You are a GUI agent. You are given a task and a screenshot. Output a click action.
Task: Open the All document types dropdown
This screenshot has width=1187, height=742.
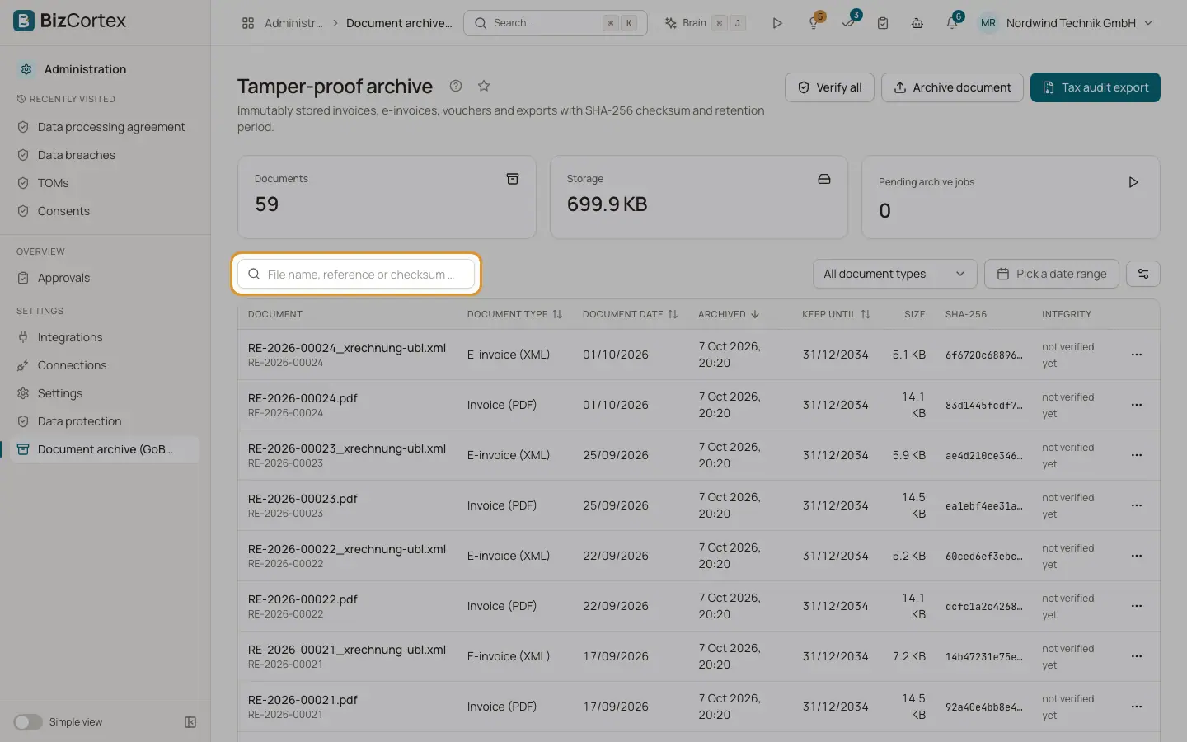[894, 274]
